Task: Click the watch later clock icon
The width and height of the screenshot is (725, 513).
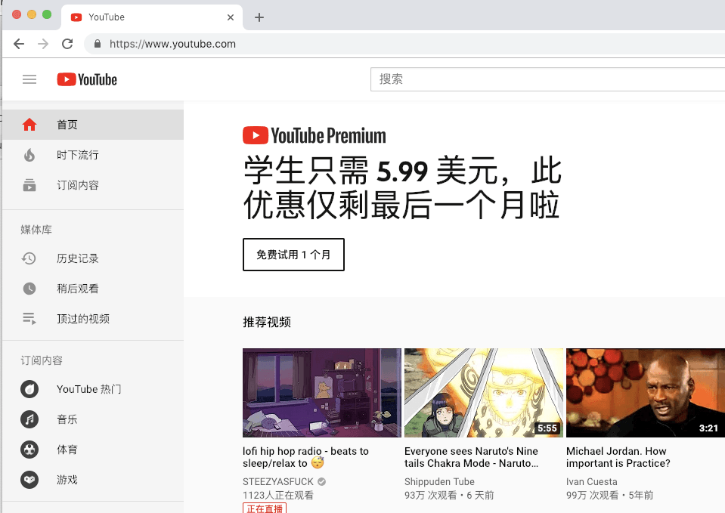Action: click(x=29, y=289)
